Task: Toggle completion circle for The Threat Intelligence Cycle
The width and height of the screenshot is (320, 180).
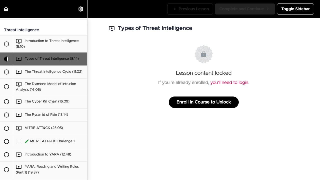Action: [6, 72]
